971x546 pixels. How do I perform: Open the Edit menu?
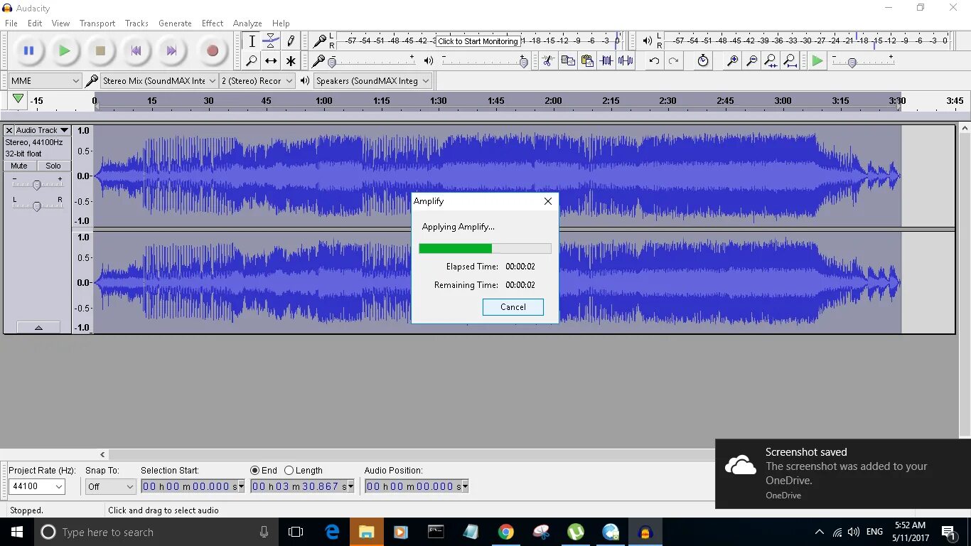35,23
